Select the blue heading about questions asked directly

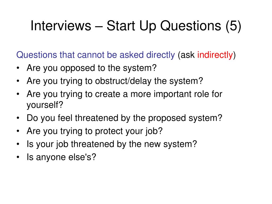(96, 55)
